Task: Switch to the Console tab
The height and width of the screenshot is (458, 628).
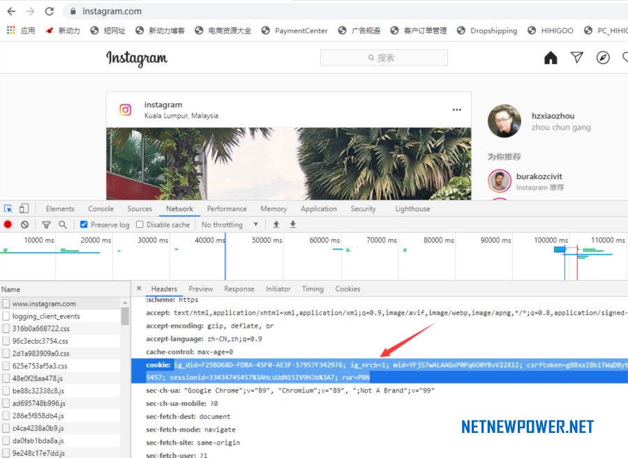Action: click(x=101, y=209)
